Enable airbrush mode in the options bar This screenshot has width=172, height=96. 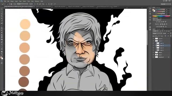(51, 4)
